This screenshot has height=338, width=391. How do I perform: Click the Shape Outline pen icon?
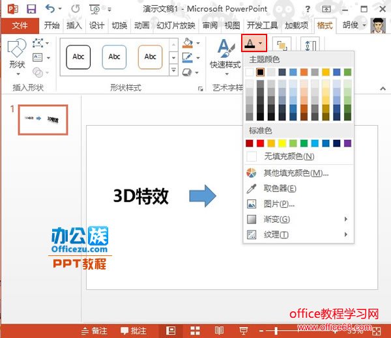(188, 57)
